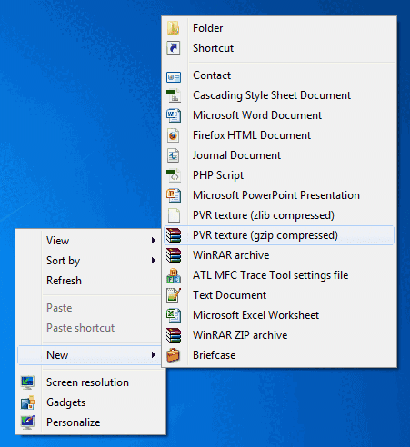Click the PHP Script icon
The image size is (410, 447).
tap(174, 175)
